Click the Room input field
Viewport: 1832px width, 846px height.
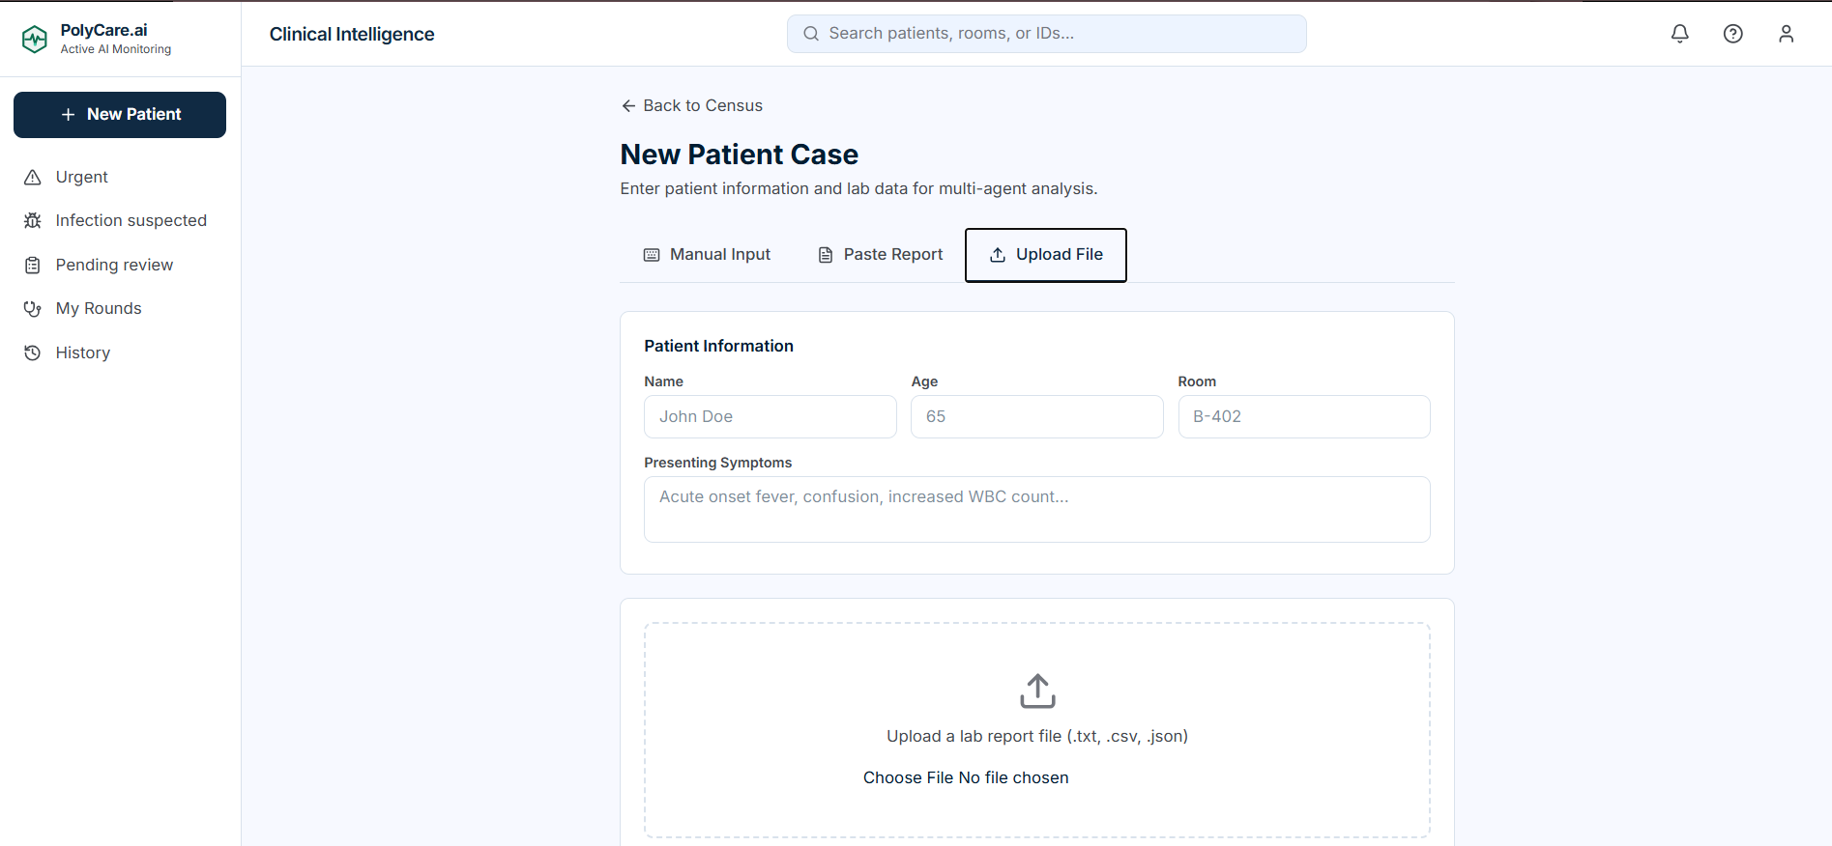[x=1304, y=417]
